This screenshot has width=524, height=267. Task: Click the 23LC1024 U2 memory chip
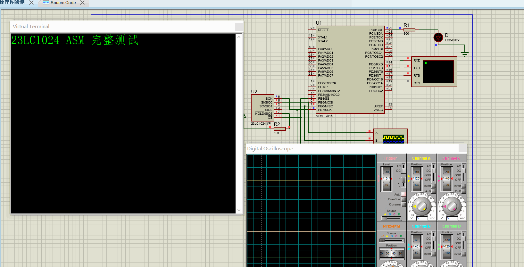262,108
